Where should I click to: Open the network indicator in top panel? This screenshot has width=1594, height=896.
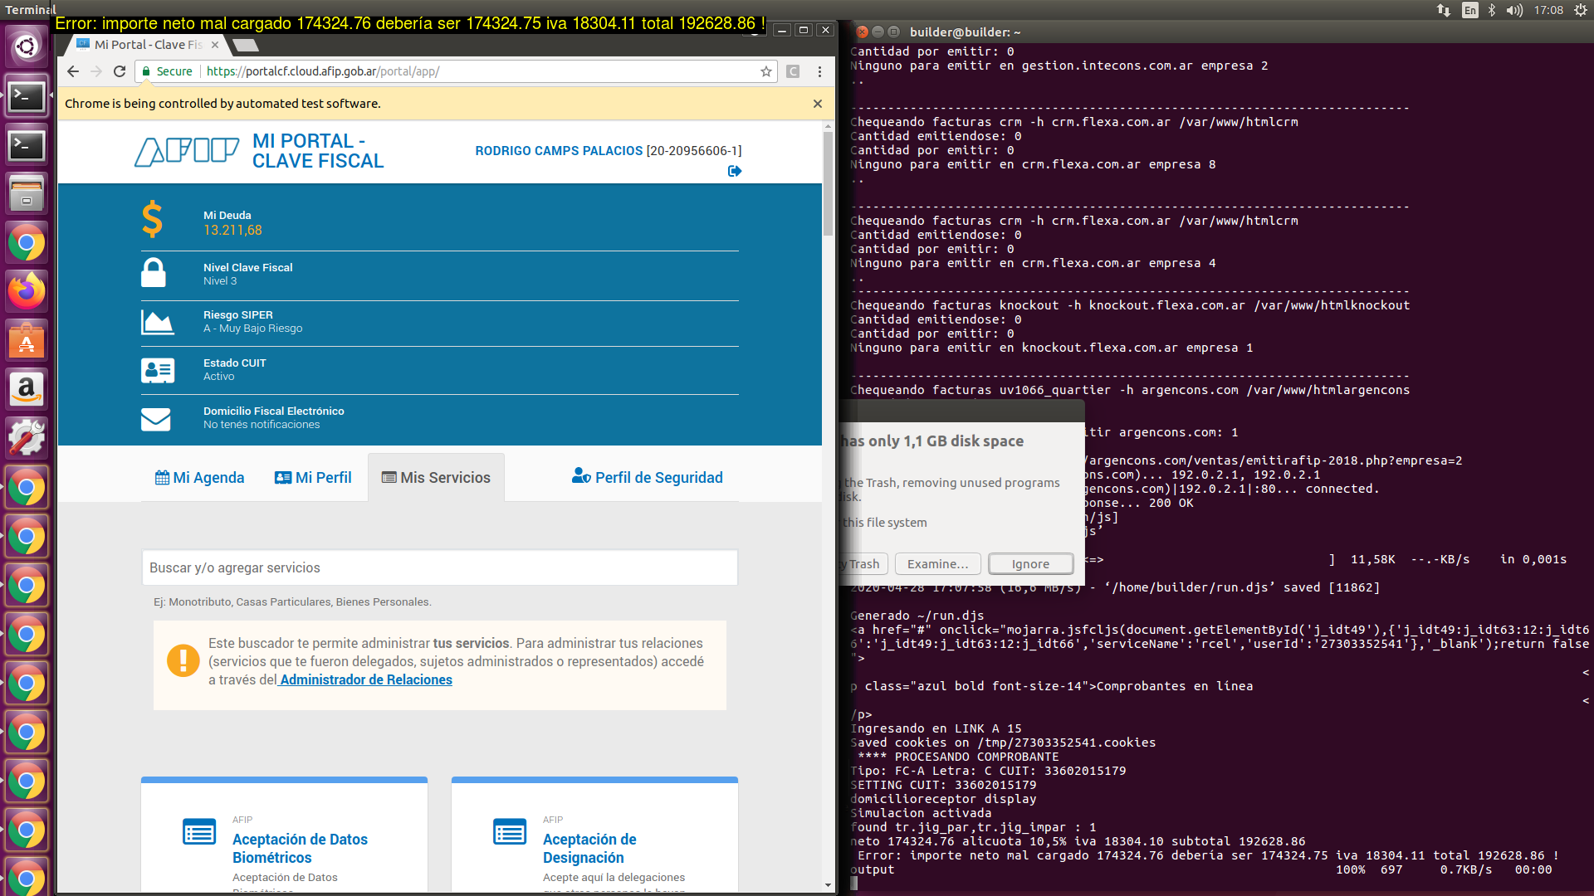point(1444,10)
